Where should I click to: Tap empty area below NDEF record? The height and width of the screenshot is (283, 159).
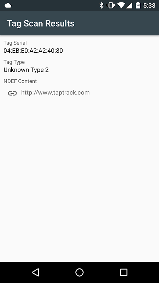pos(79,179)
